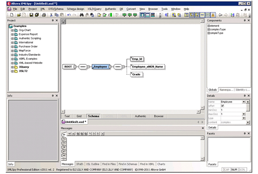This screenshot has height=174, width=258.
Task: Open the DTD/Schema menu
Action: (x=56, y=9)
